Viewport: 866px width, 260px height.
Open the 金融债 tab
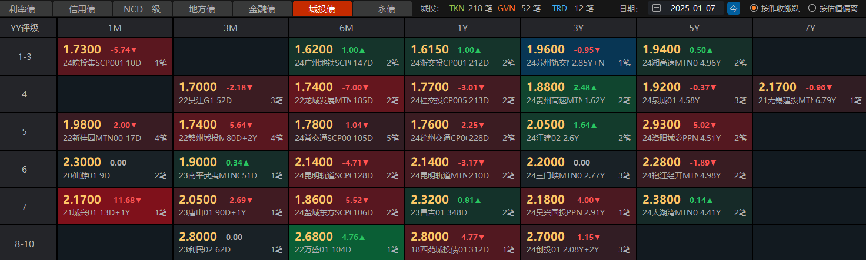[x=262, y=9]
